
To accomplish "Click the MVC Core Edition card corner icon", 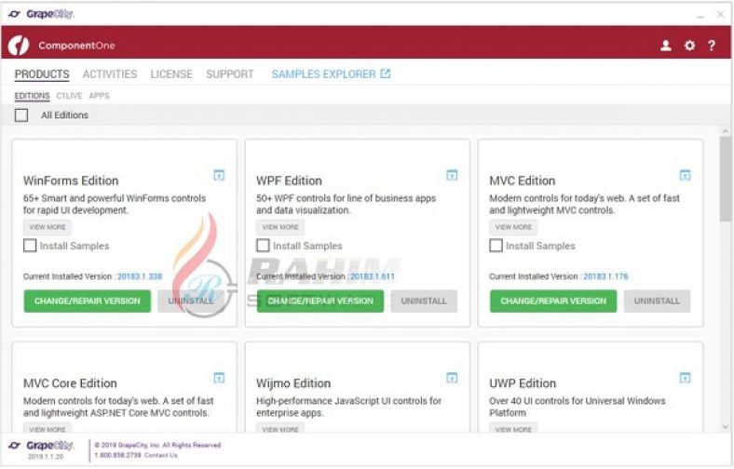I will (x=219, y=378).
